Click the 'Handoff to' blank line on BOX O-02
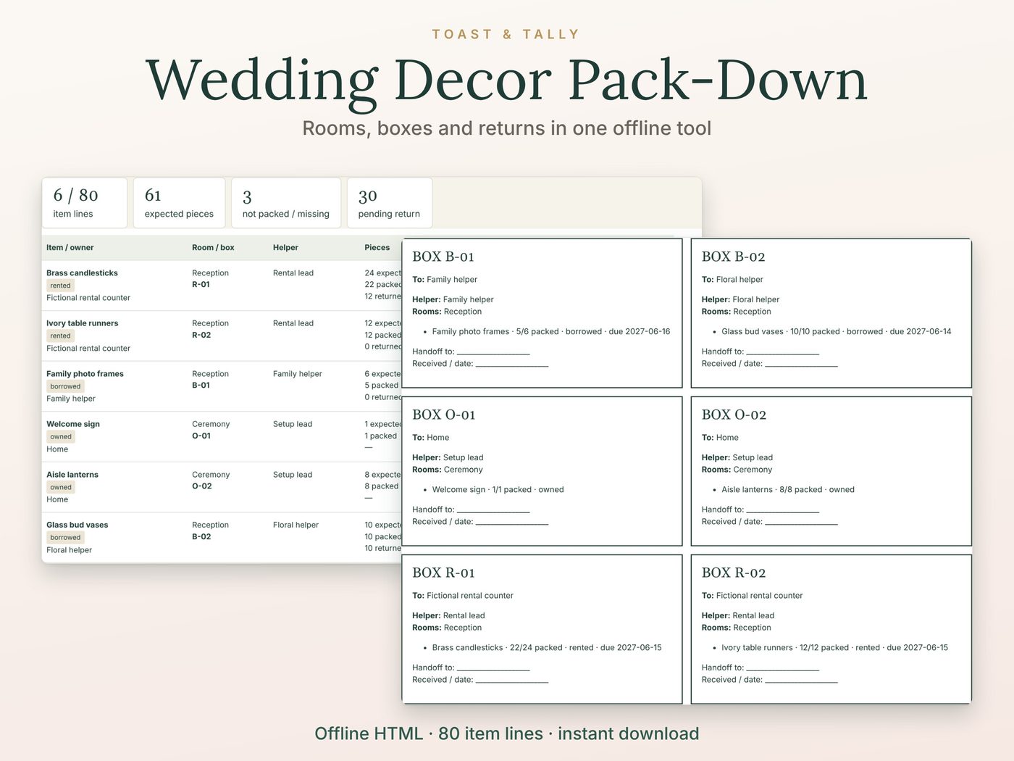The width and height of the screenshot is (1014, 761). [x=783, y=510]
